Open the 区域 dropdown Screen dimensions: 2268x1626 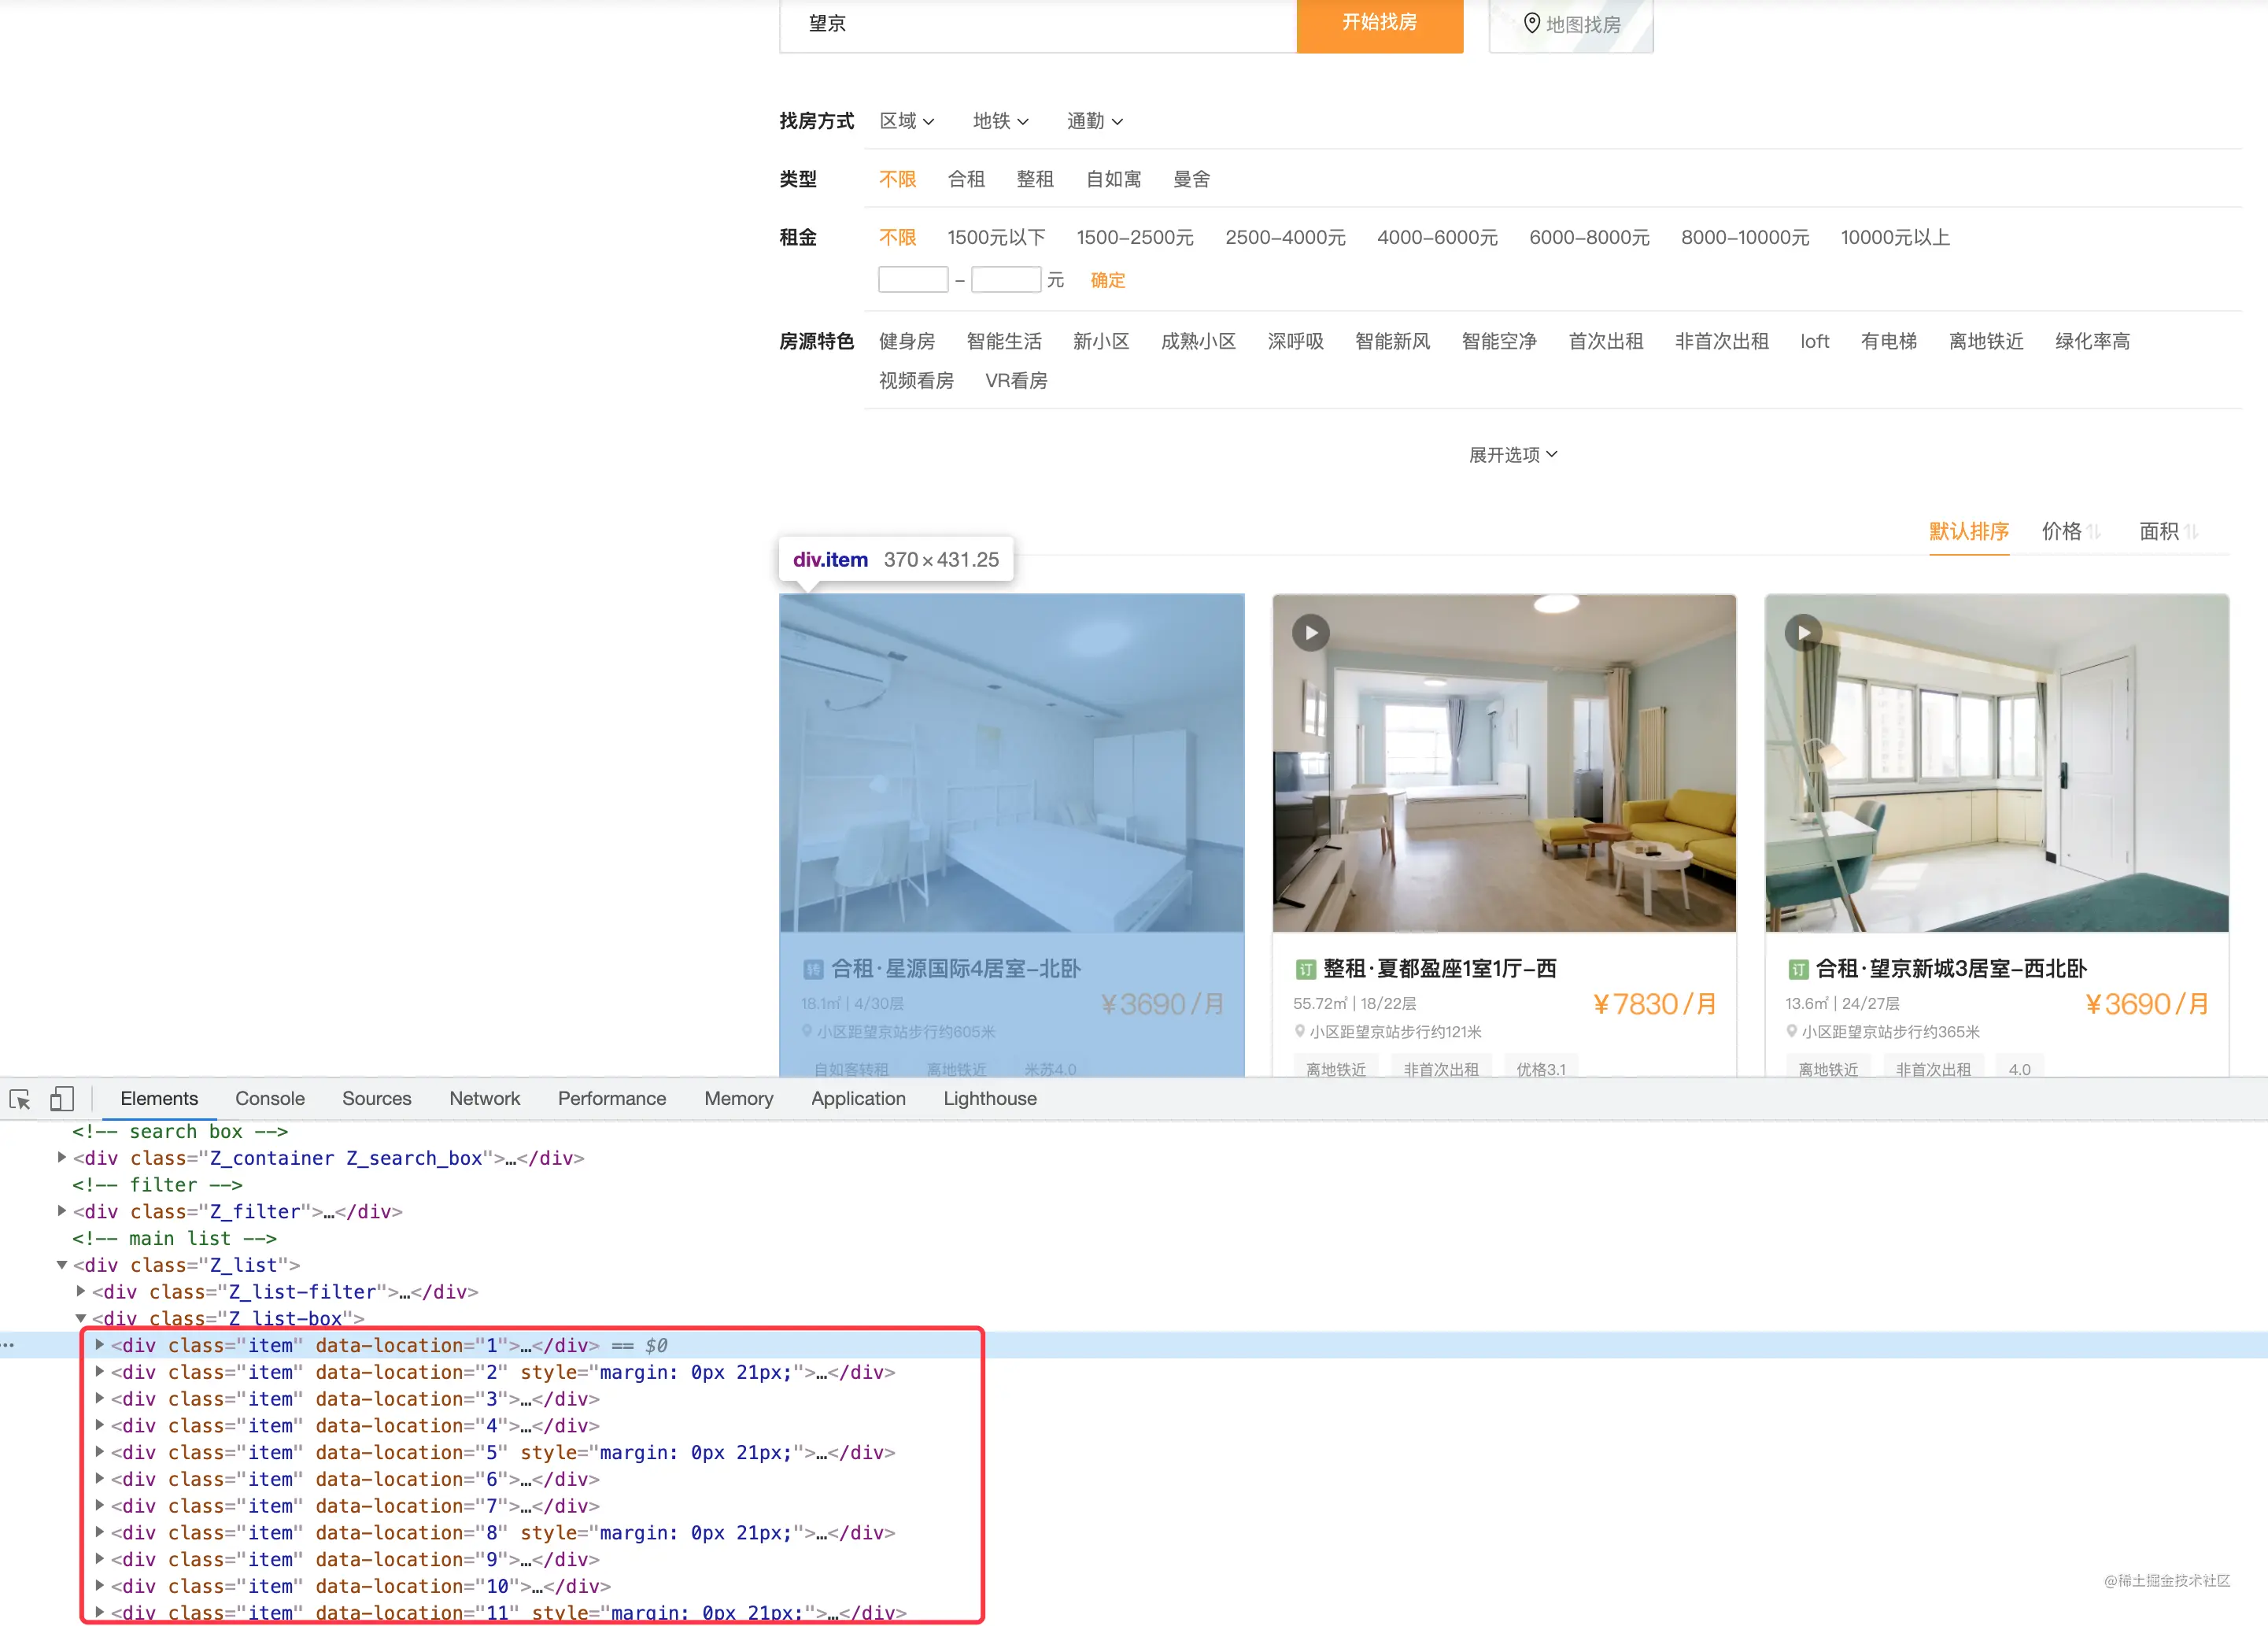click(907, 121)
